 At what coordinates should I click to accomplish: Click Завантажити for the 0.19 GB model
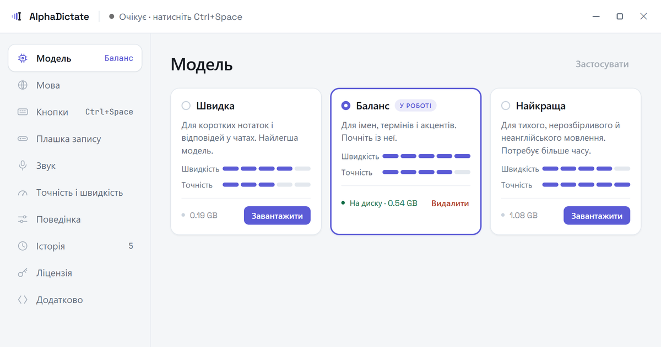(277, 216)
